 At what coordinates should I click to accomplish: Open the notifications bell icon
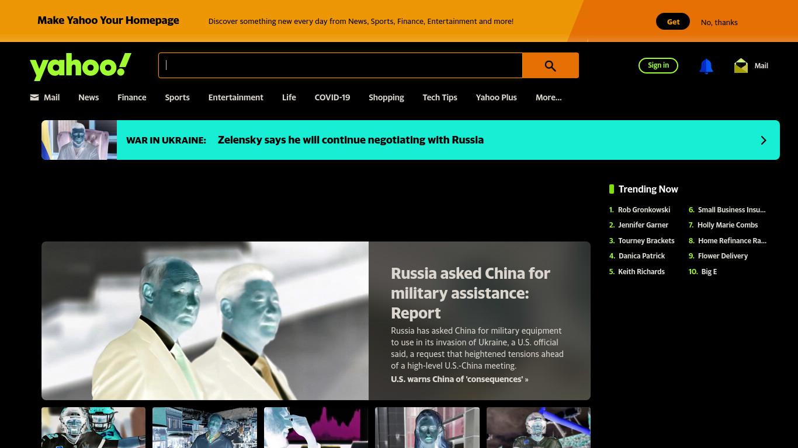coord(706,66)
